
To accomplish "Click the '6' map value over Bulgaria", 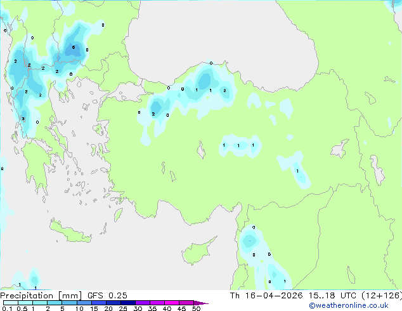I will (x=74, y=47).
